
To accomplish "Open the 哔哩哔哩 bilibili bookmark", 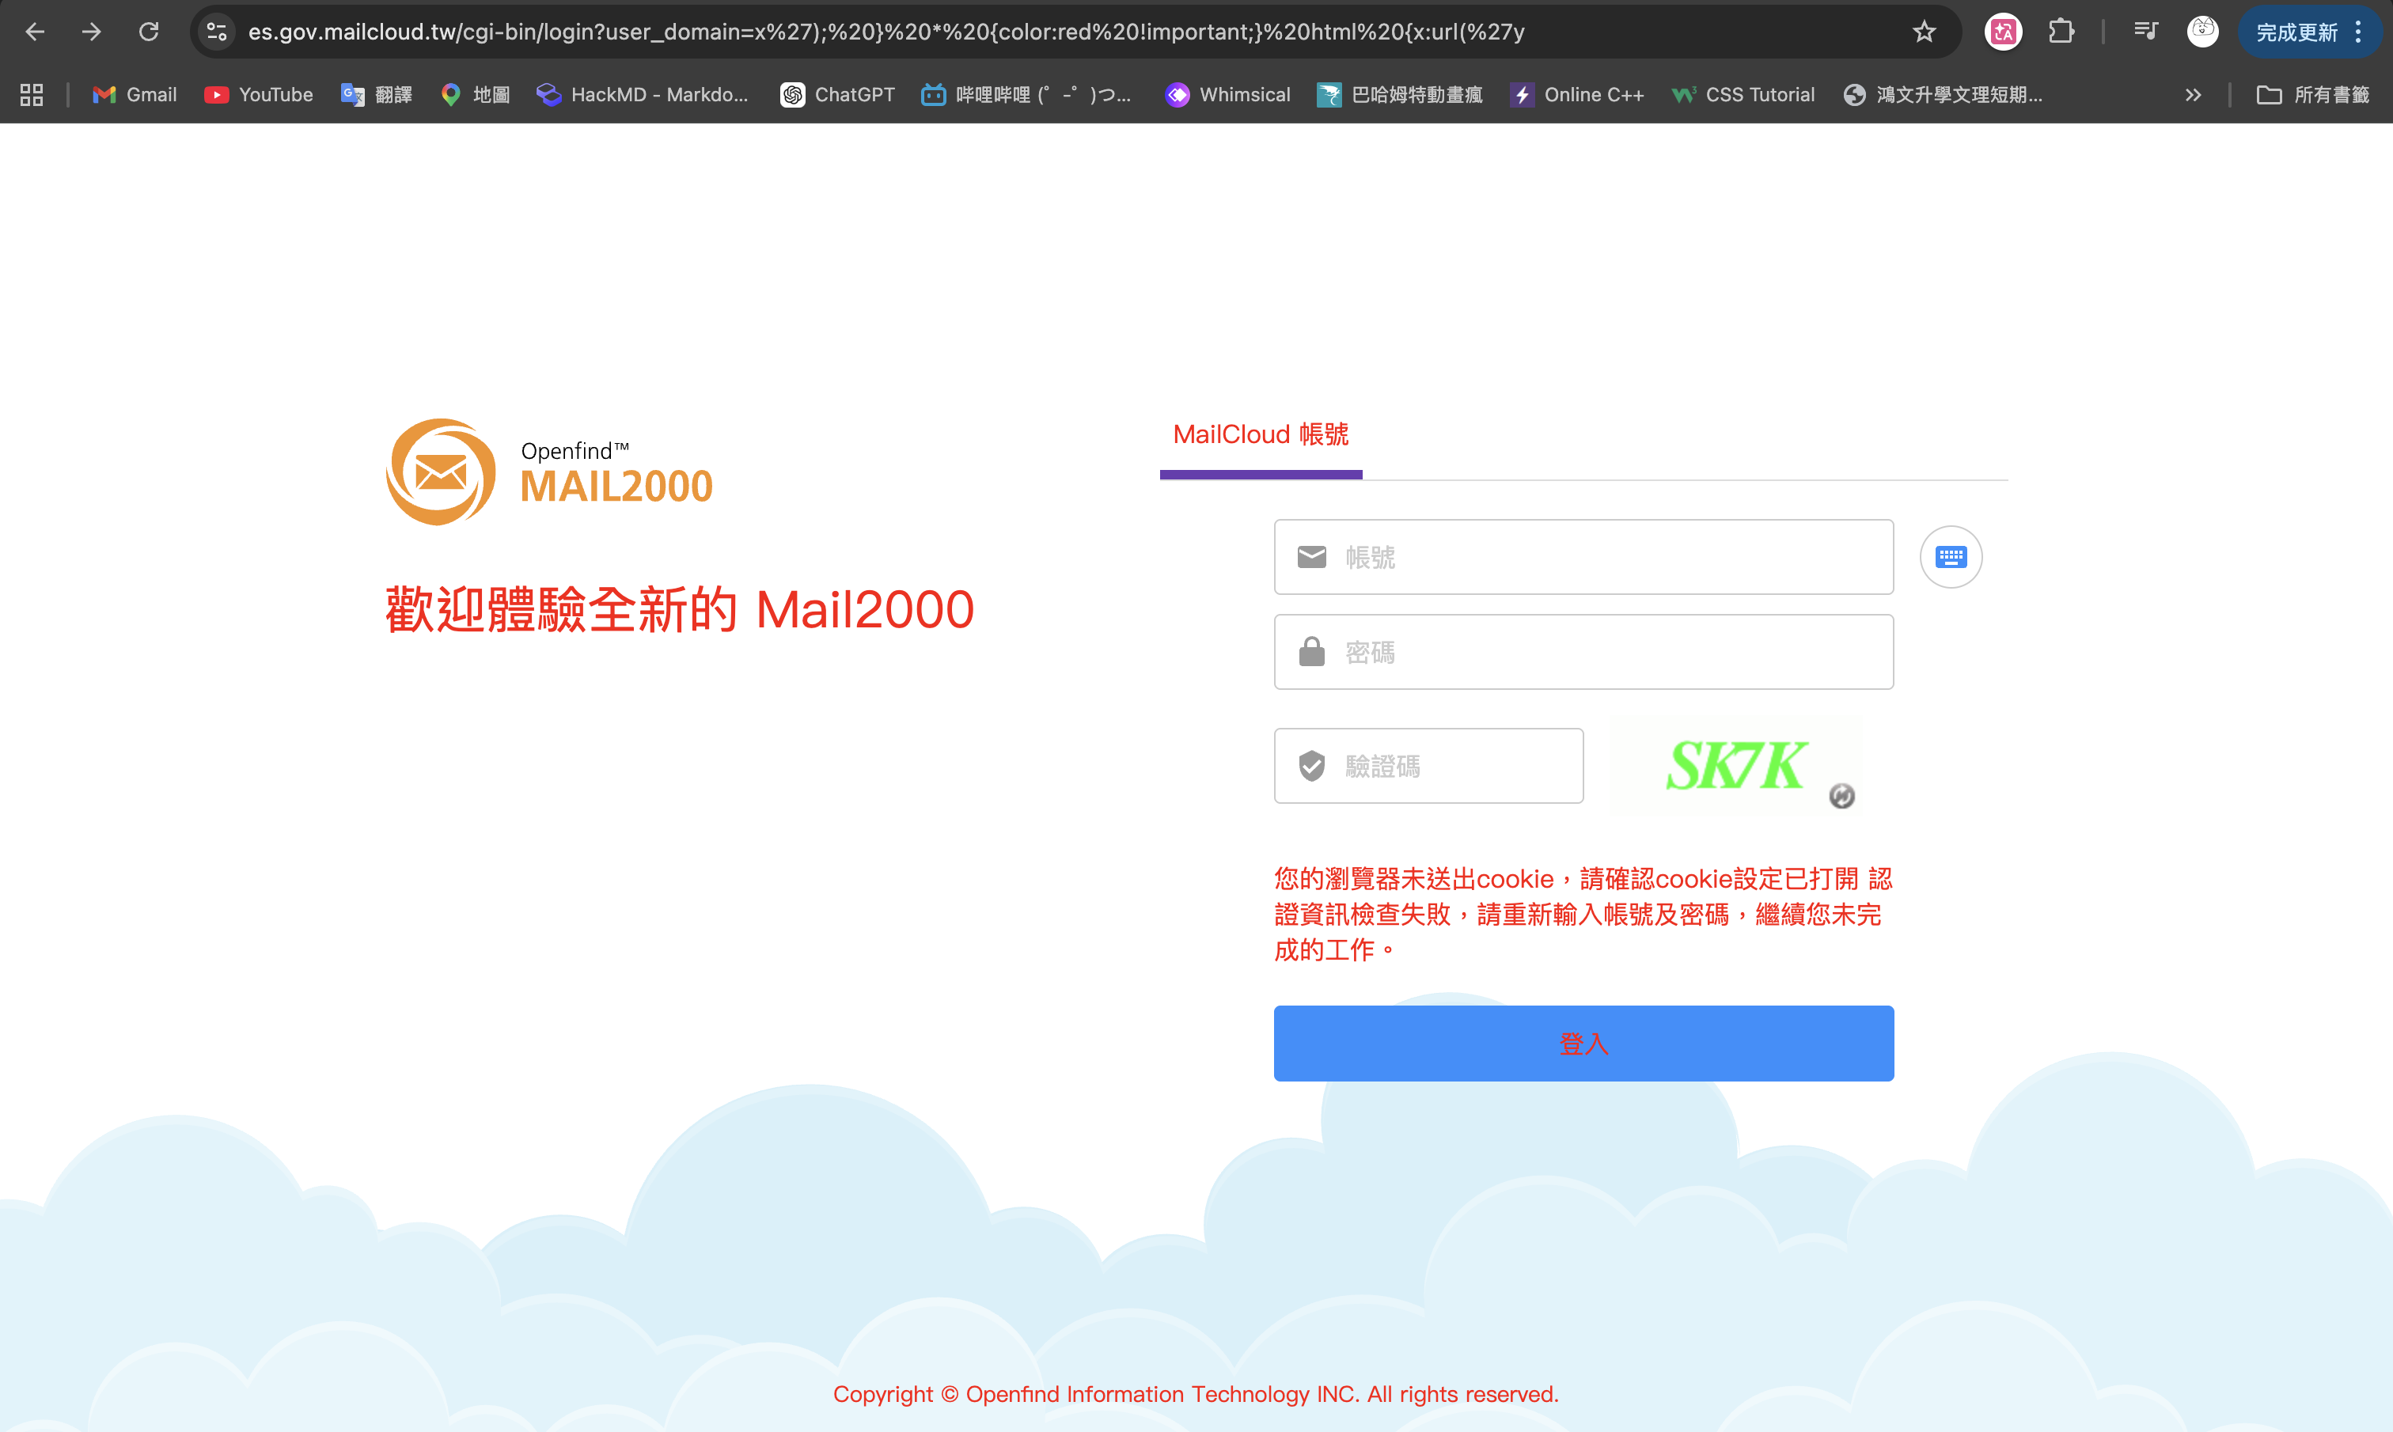I will point(1026,95).
